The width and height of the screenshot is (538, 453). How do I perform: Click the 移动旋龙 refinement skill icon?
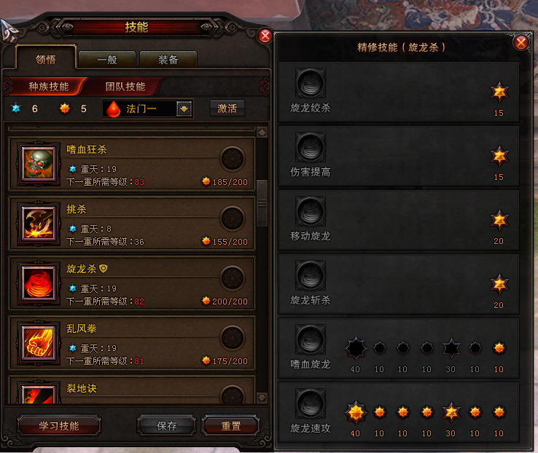(x=311, y=211)
